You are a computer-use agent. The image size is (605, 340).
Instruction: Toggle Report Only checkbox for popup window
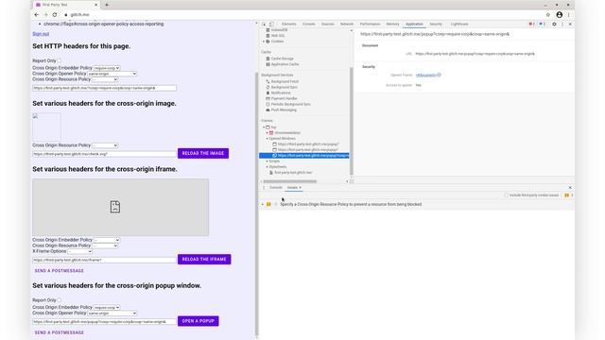pos(59,300)
